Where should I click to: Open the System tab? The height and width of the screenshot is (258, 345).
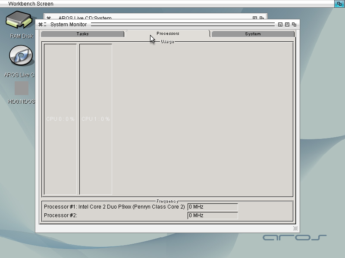tap(253, 34)
